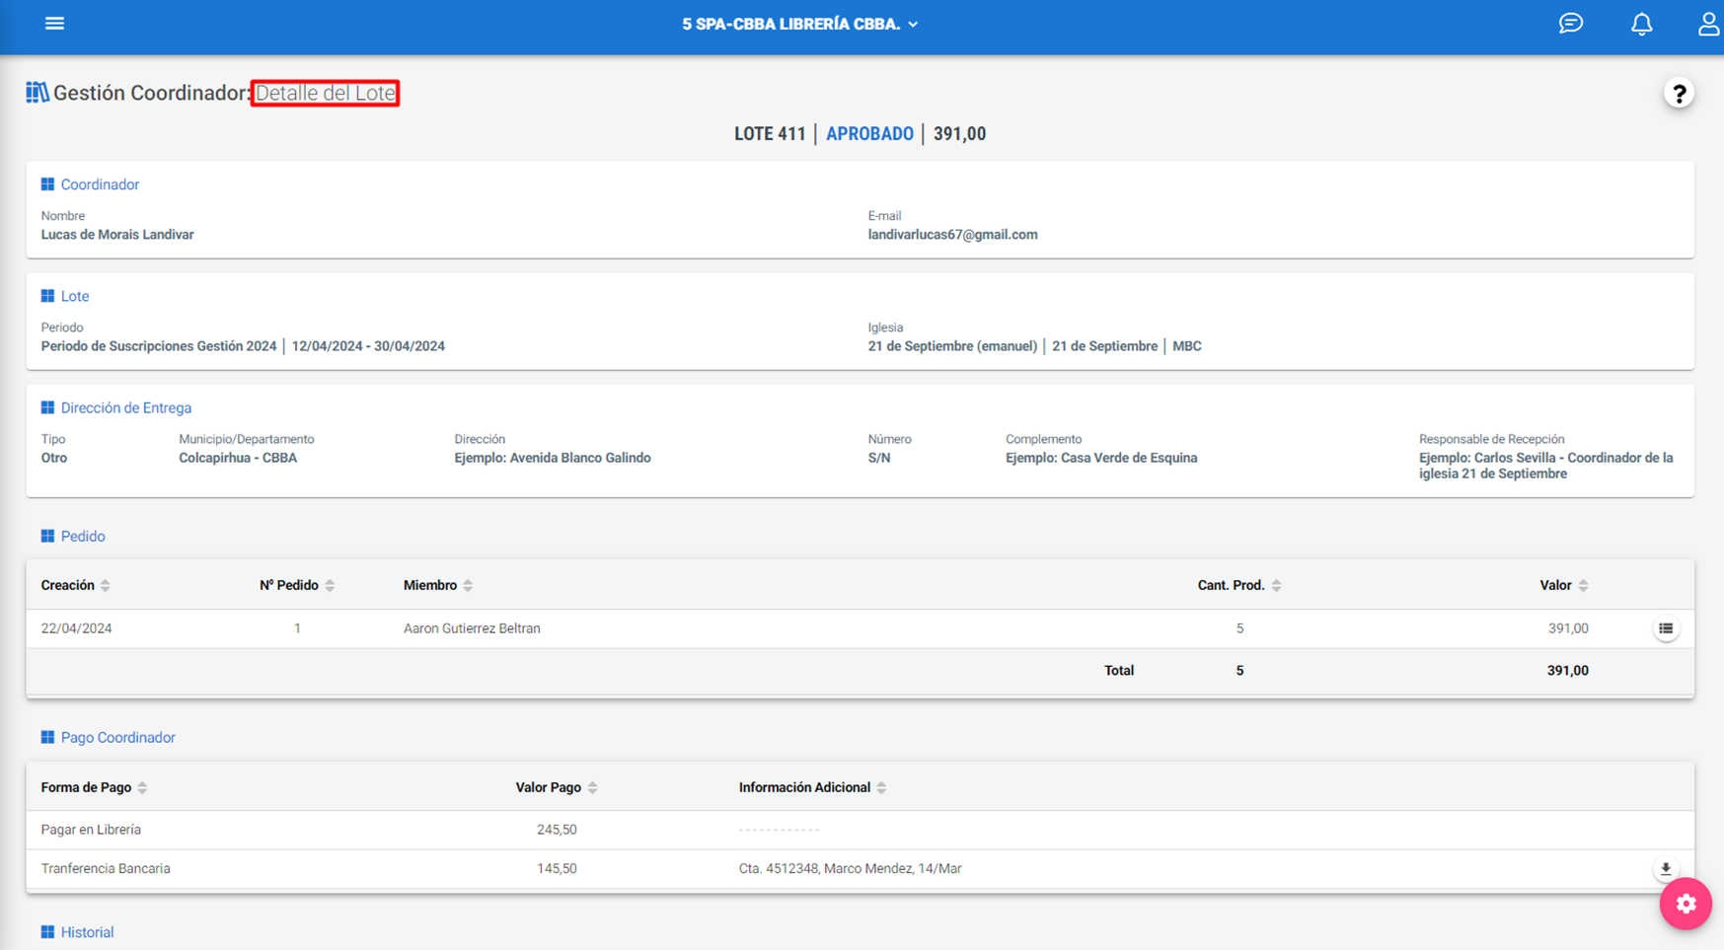Click the Carlos Sevilla reception responsible text
Screen dimensions: 1724x950
[1546, 466]
